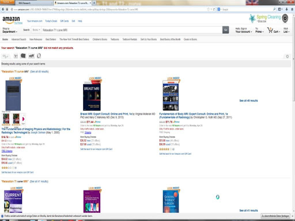Click the browser back arrow
The width and height of the screenshot is (295, 221).
pos(3,9)
